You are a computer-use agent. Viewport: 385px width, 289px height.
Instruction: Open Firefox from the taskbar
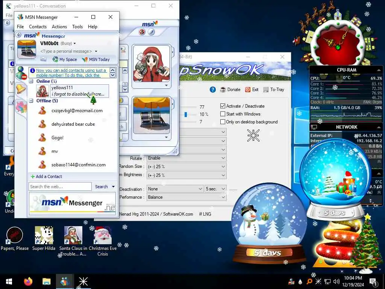coord(28,281)
